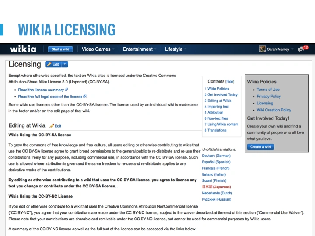
Task: Open the Video Games menu
Action: tap(98, 49)
